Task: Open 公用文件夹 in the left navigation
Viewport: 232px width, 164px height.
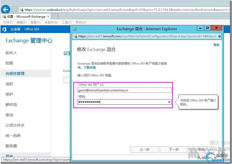Action: tap(15, 125)
